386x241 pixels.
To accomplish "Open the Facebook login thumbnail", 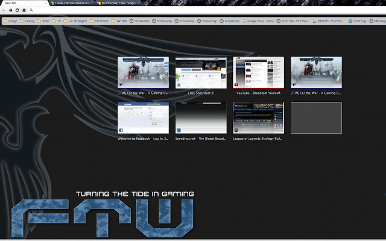I will pyautogui.click(x=143, y=118).
